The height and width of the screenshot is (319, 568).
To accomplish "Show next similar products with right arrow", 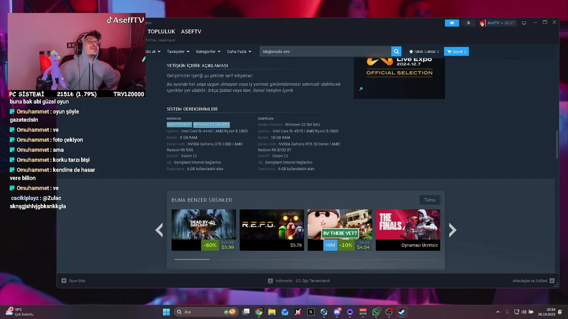I will [x=452, y=230].
